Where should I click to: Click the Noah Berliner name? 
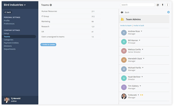pos(134,77)
